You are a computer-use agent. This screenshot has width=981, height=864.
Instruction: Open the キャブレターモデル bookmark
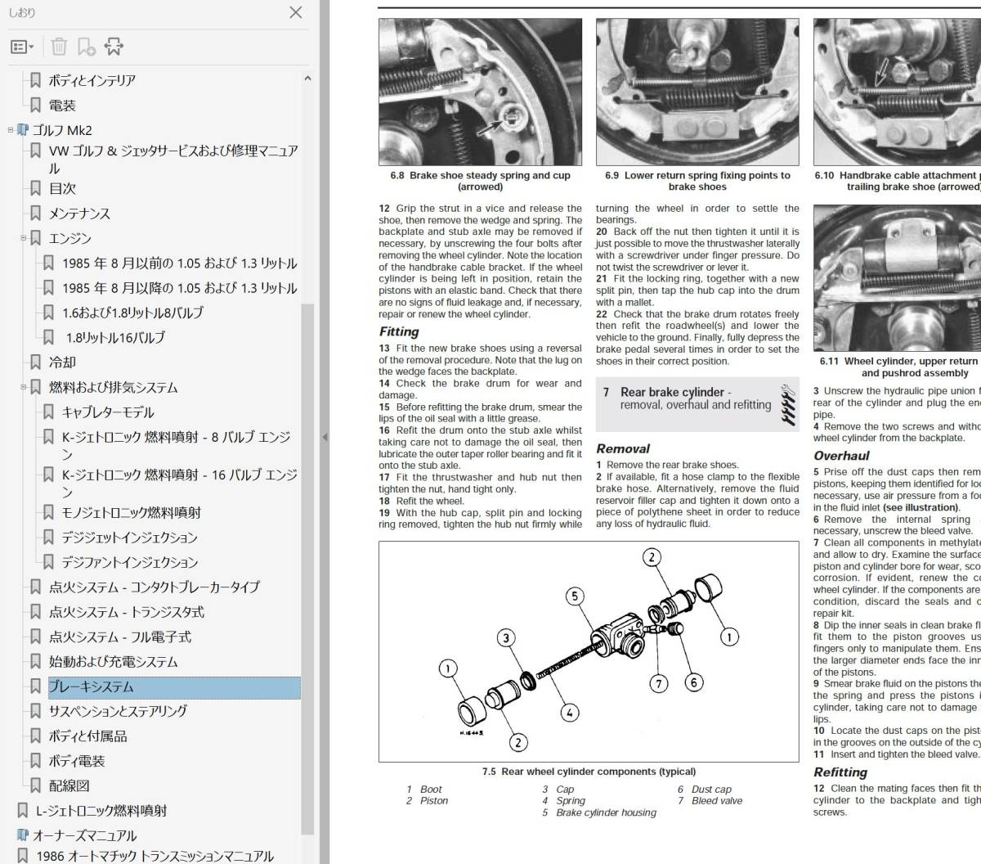[x=108, y=412]
